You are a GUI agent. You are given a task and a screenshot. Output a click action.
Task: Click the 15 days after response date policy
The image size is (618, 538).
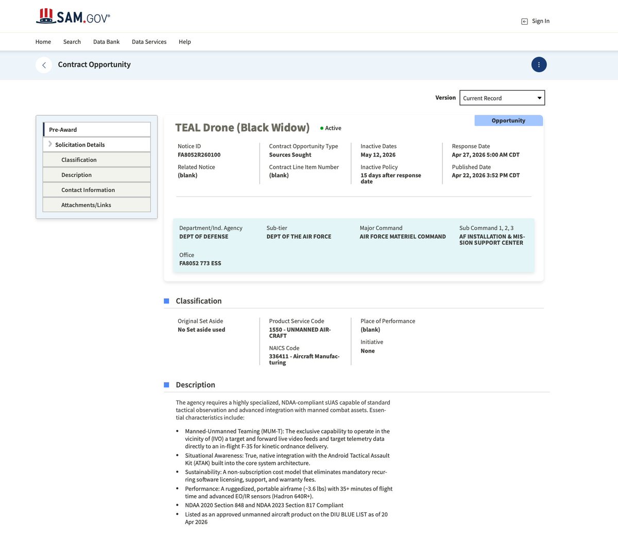(x=391, y=178)
